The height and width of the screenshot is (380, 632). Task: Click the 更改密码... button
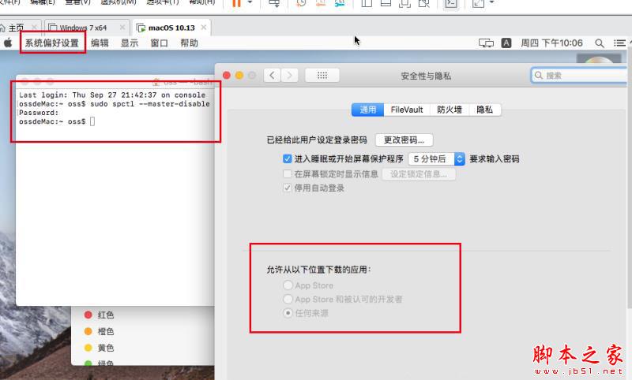pos(404,140)
